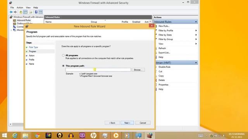Switch to Windows Firewall taskbar icon
The image size is (248, 139).
tap(150, 136)
